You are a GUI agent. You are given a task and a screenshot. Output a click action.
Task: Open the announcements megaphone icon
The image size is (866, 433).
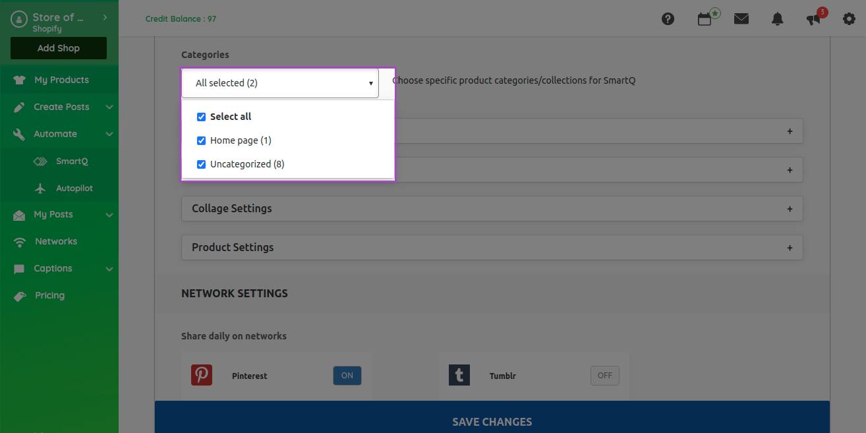[814, 19]
